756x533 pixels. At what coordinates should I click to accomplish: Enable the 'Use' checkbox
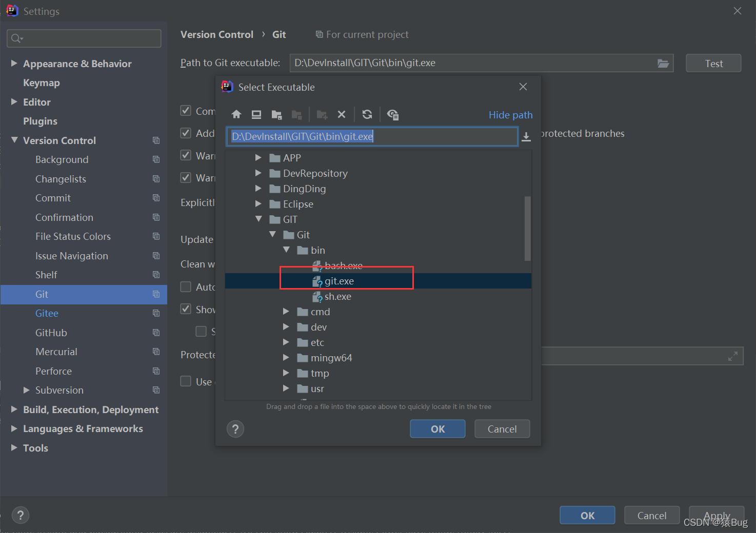(186, 381)
